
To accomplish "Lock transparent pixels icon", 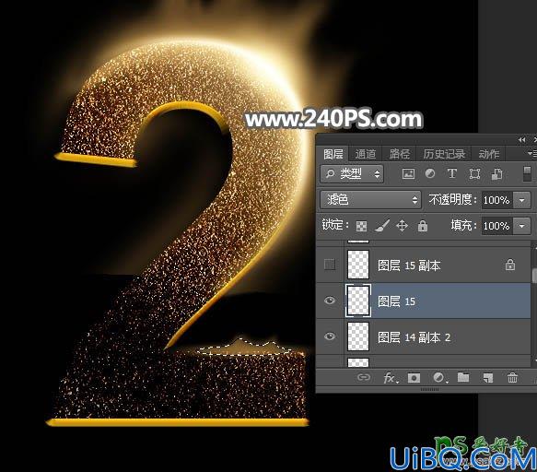I will coord(361,226).
